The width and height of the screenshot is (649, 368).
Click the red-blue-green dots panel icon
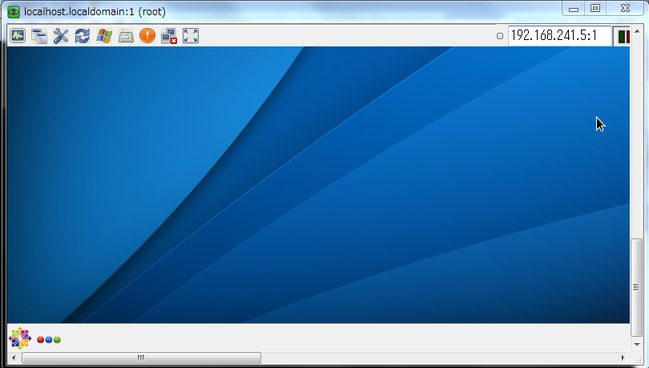(x=49, y=339)
